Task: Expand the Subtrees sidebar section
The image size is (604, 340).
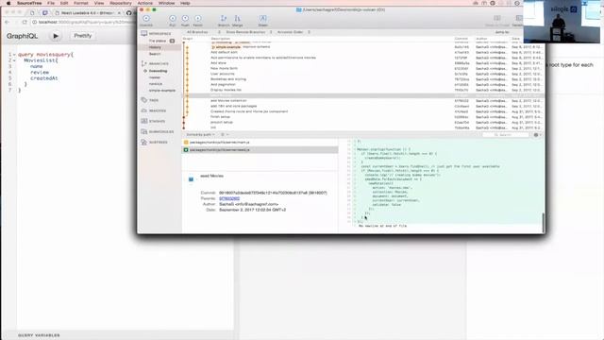Action: point(159,143)
